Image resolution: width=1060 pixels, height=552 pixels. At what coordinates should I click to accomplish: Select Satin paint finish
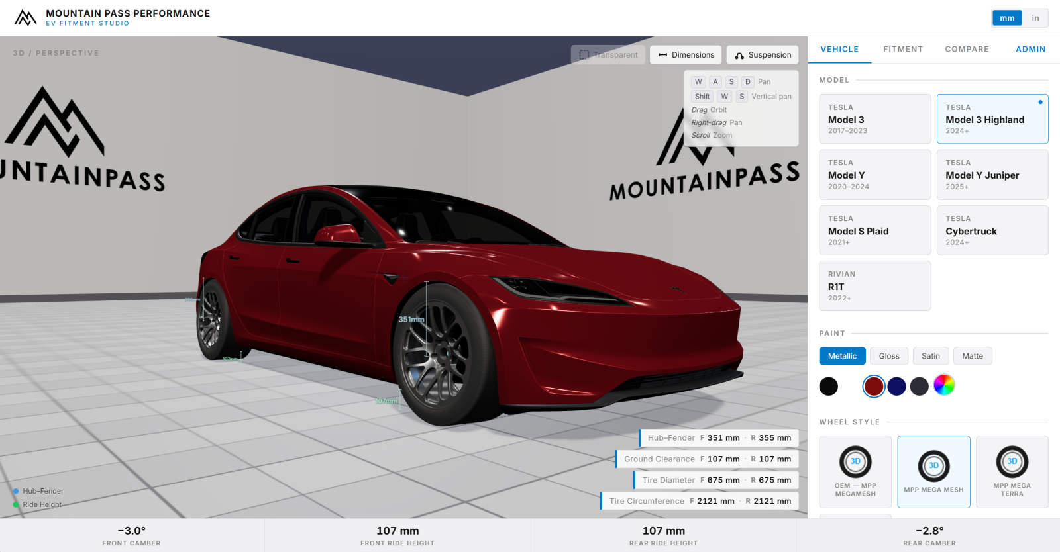pyautogui.click(x=931, y=356)
